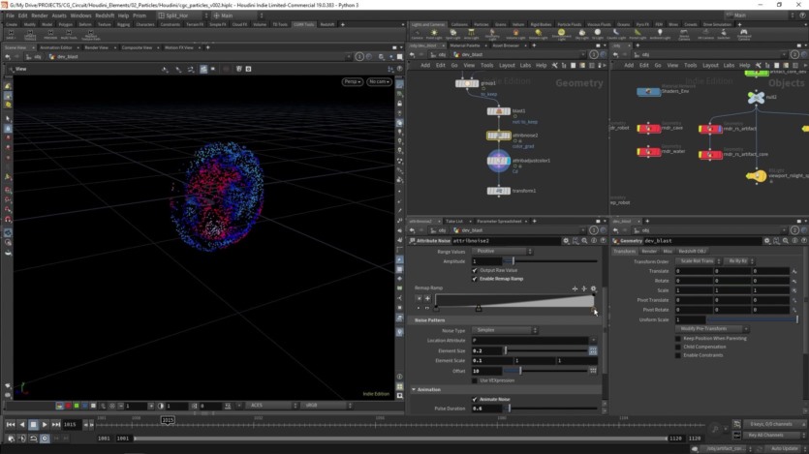Image resolution: width=809 pixels, height=454 pixels.
Task: Select the attribnoise2 node in network
Action: tap(498, 136)
